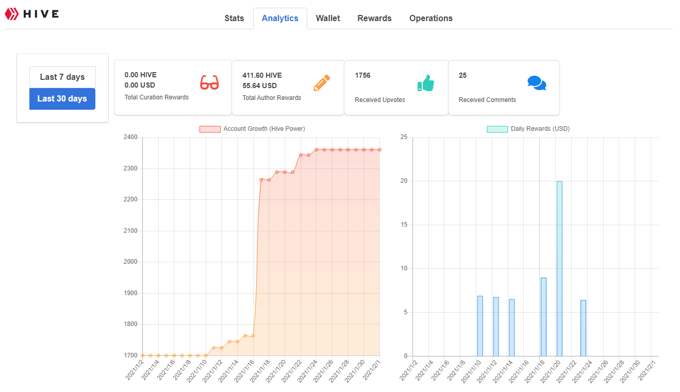Click the 1700 y-axis label on growth chart

(x=130, y=355)
